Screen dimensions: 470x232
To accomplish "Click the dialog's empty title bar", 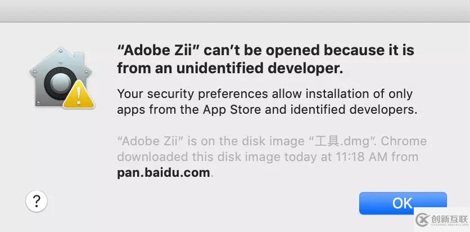I will pos(235,10).
